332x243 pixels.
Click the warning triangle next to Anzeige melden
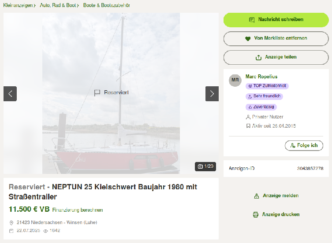(257, 196)
